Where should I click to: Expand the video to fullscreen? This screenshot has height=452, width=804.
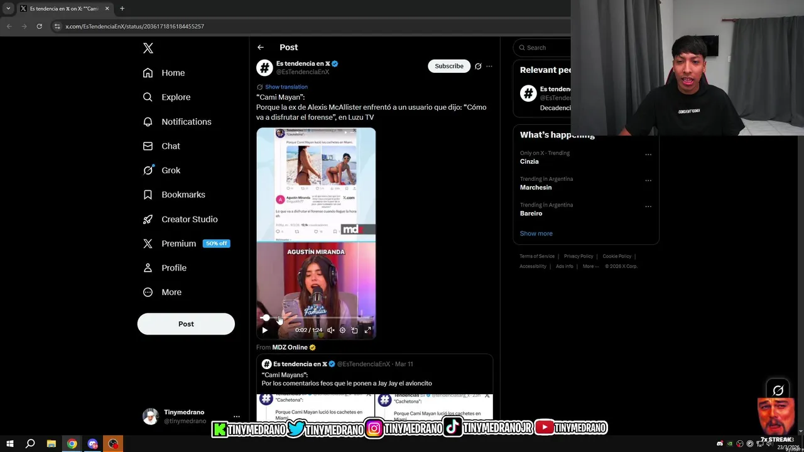click(x=368, y=330)
